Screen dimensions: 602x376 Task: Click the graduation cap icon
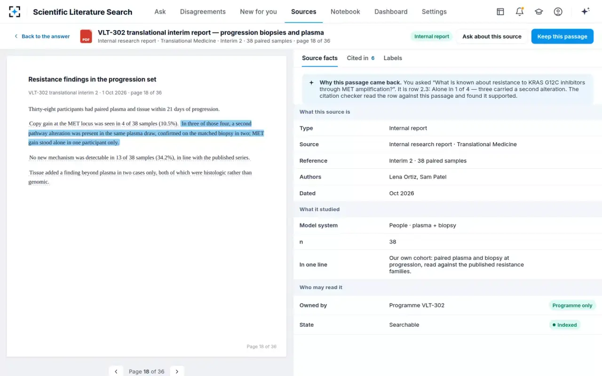click(x=539, y=12)
